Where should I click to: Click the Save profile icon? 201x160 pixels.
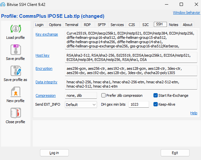click(x=16, y=50)
